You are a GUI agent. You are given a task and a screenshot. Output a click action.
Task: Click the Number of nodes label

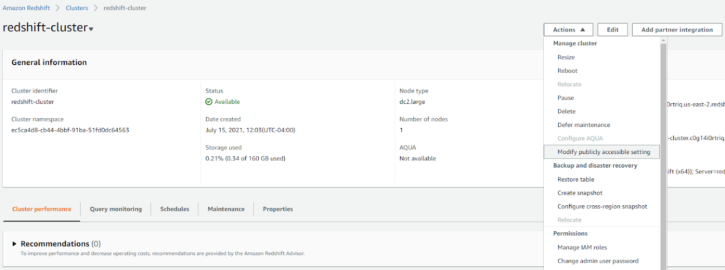pos(424,119)
